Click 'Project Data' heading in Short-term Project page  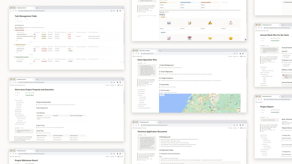[40, 131]
